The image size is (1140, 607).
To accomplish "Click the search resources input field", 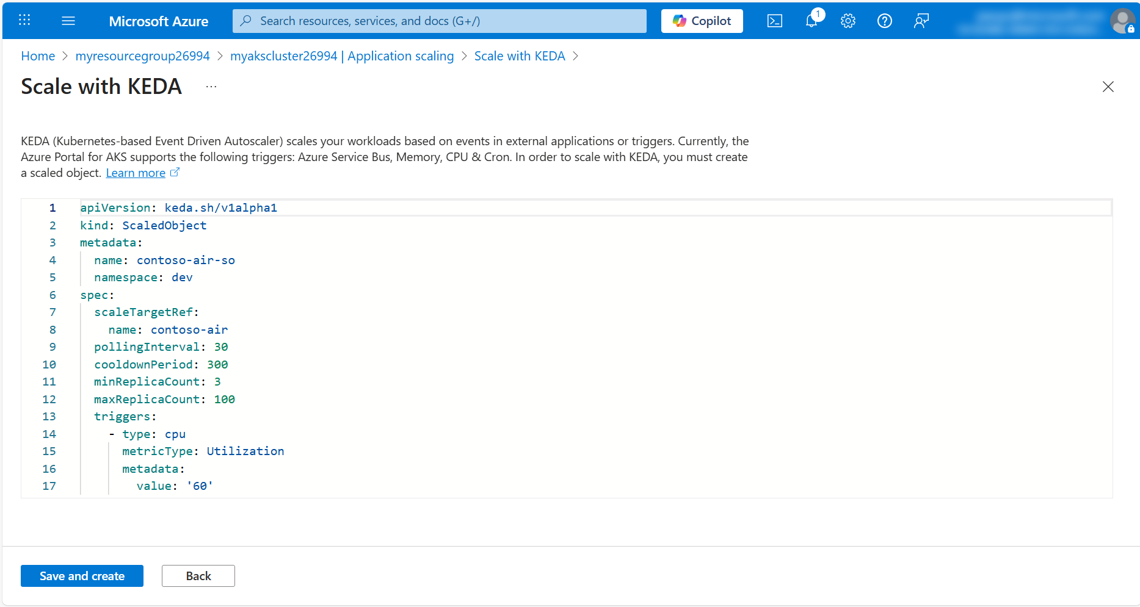I will 439,20.
